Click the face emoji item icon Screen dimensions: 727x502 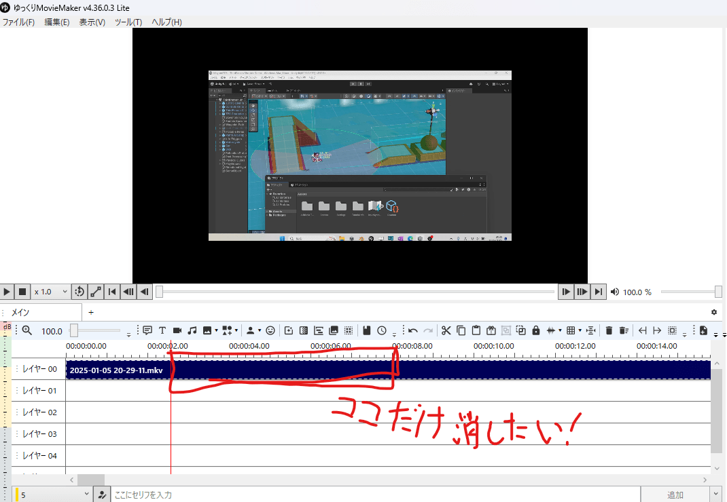tap(270, 330)
